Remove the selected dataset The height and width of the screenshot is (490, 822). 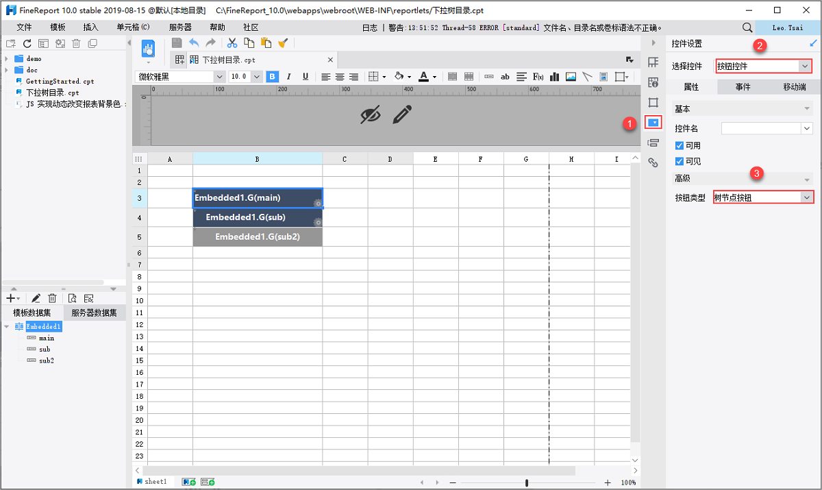(x=52, y=298)
